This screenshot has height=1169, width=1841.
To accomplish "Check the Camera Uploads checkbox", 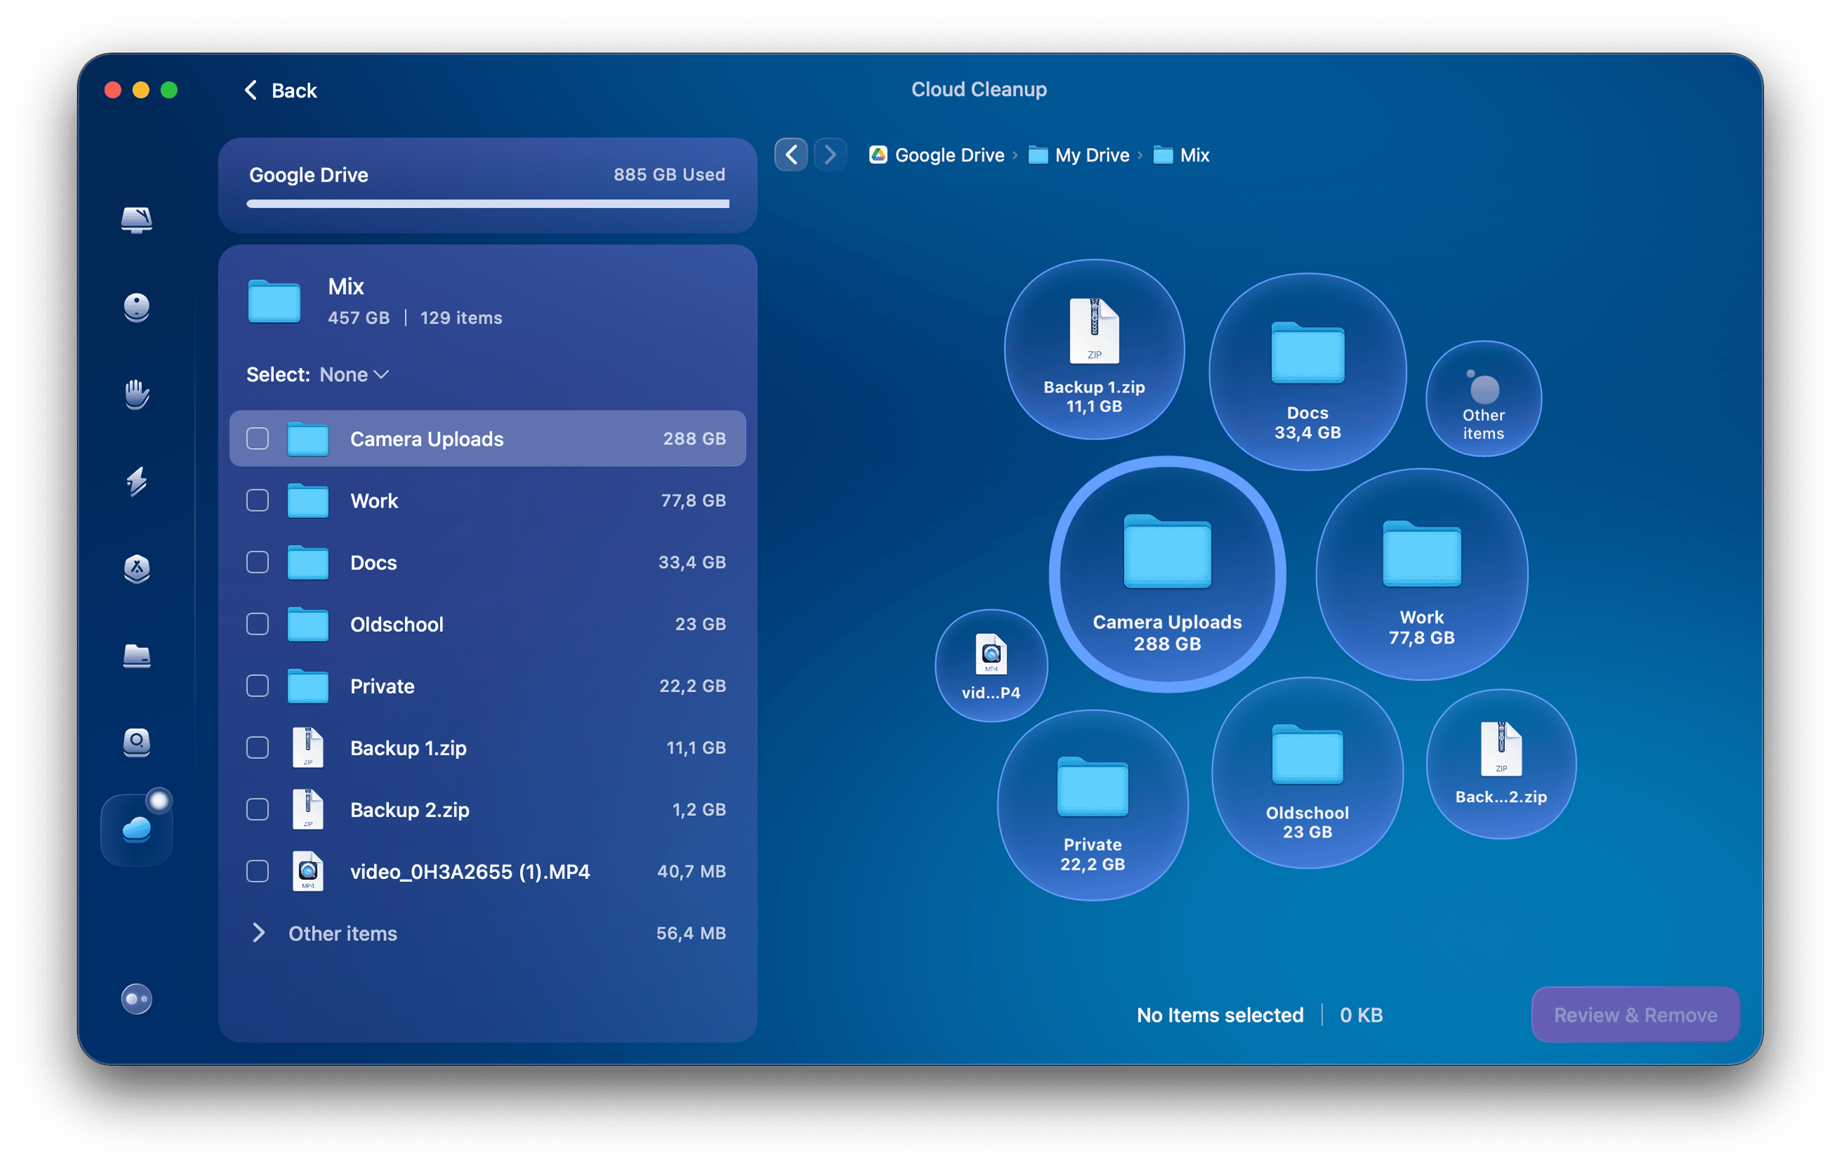I will (257, 438).
